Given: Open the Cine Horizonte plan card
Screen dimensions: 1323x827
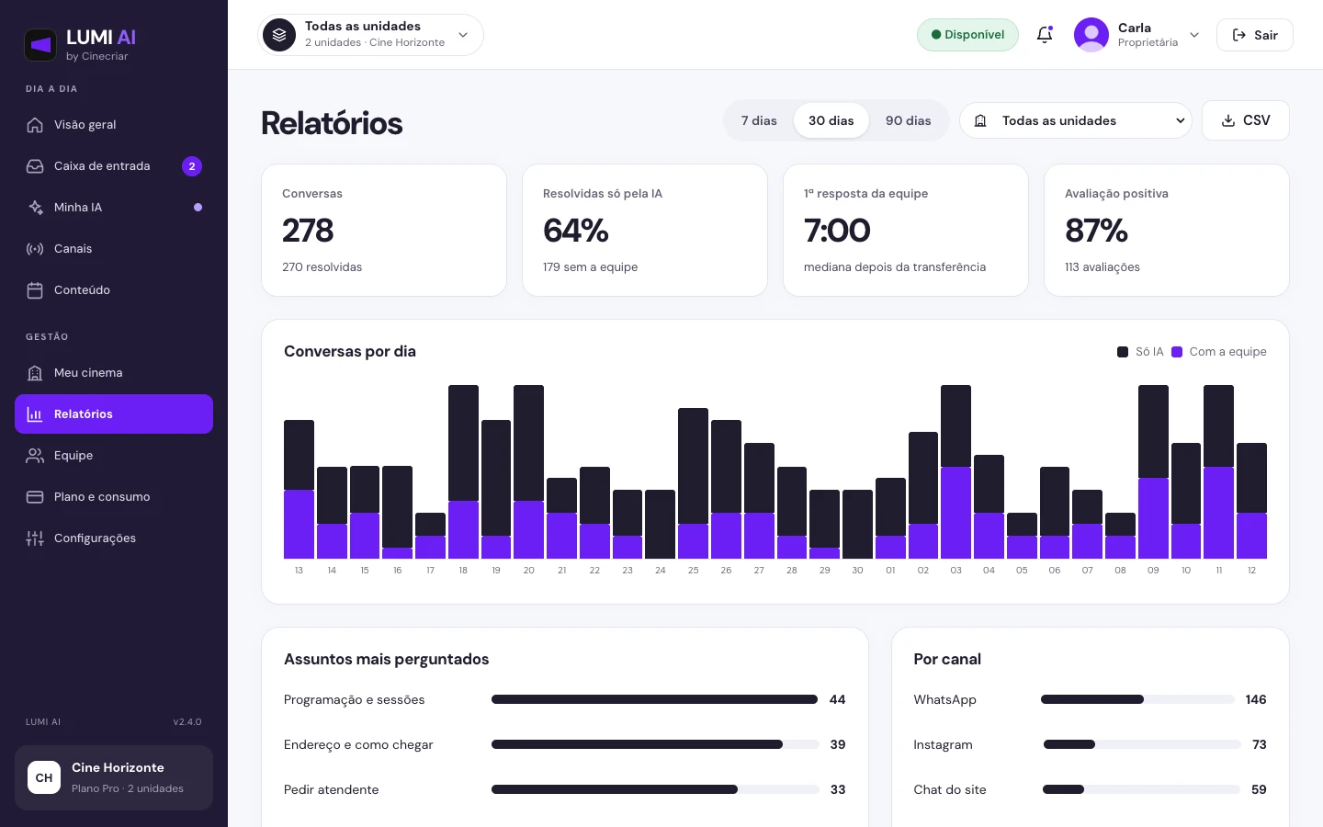Looking at the screenshot, I should pos(114,777).
